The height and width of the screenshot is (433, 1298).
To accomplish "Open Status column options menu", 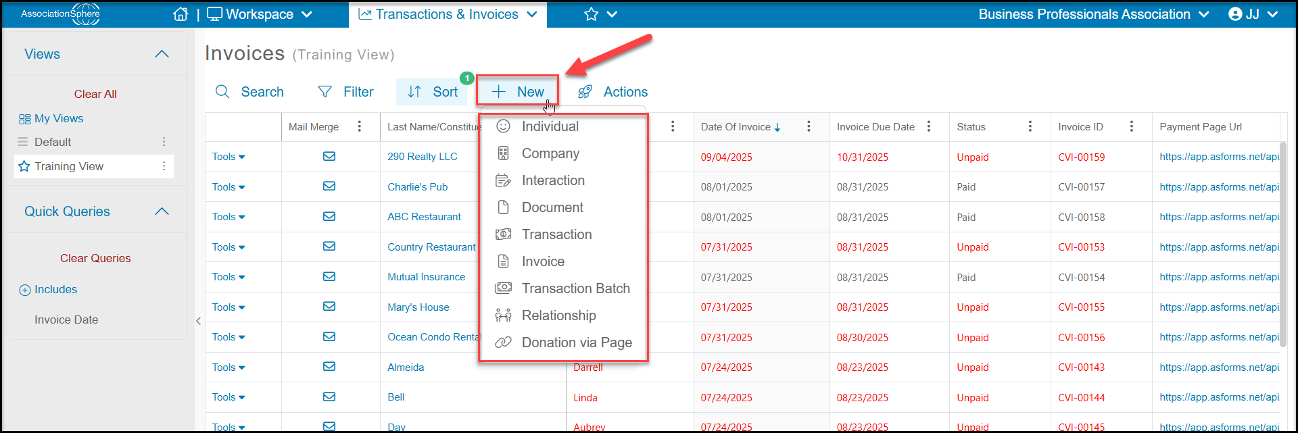I will tap(1030, 126).
